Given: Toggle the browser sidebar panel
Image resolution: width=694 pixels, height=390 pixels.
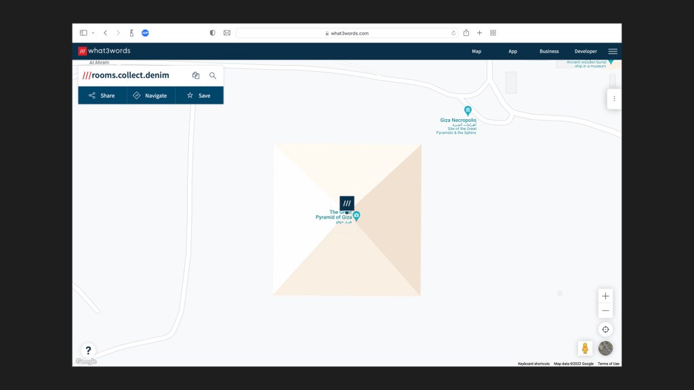Looking at the screenshot, I should 84,32.
